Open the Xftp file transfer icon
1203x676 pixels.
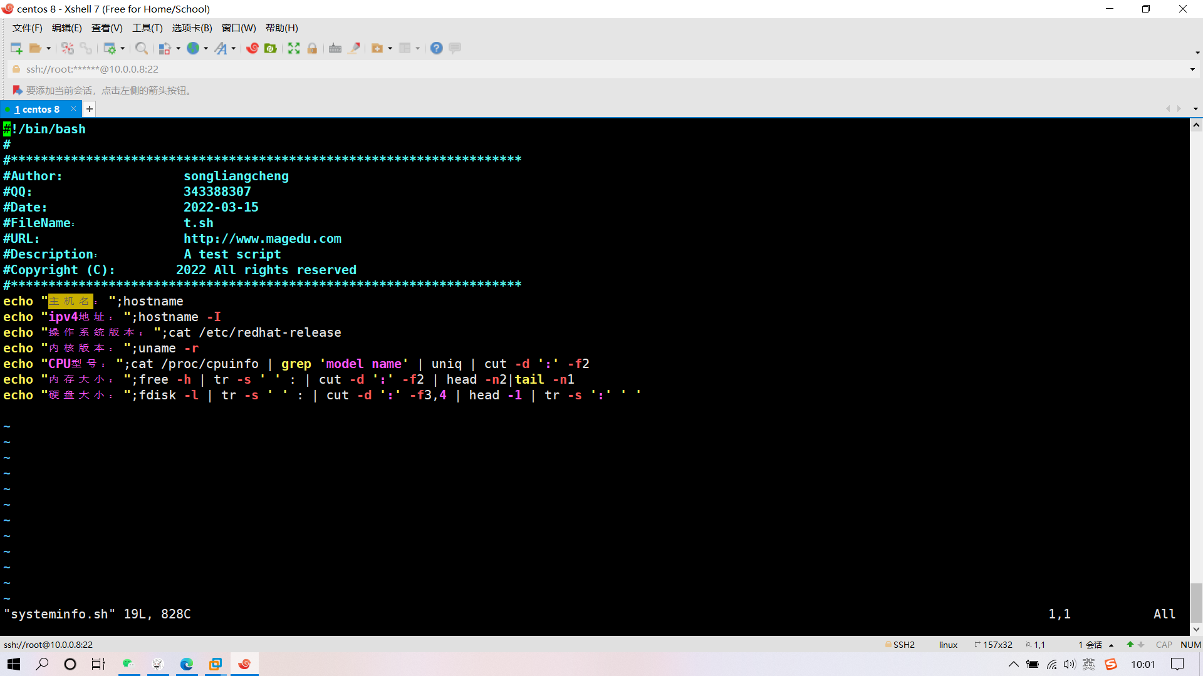(271, 48)
